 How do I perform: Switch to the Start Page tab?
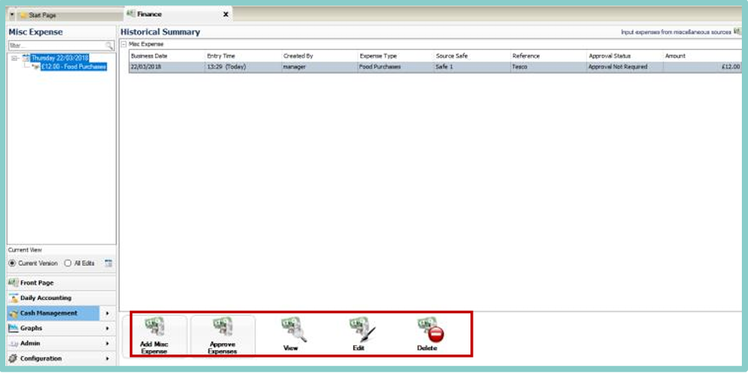(42, 15)
